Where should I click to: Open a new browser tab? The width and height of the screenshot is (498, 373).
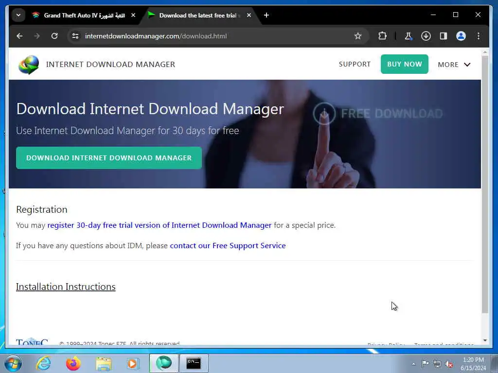click(x=267, y=15)
